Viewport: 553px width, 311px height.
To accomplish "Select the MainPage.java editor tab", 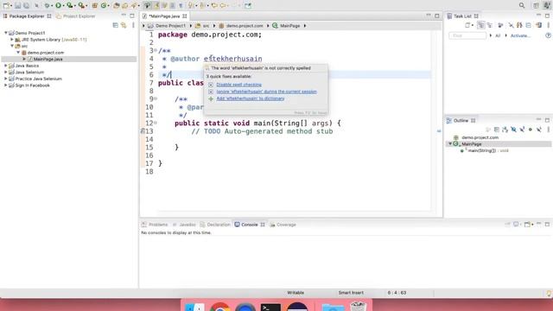I will [x=164, y=16].
